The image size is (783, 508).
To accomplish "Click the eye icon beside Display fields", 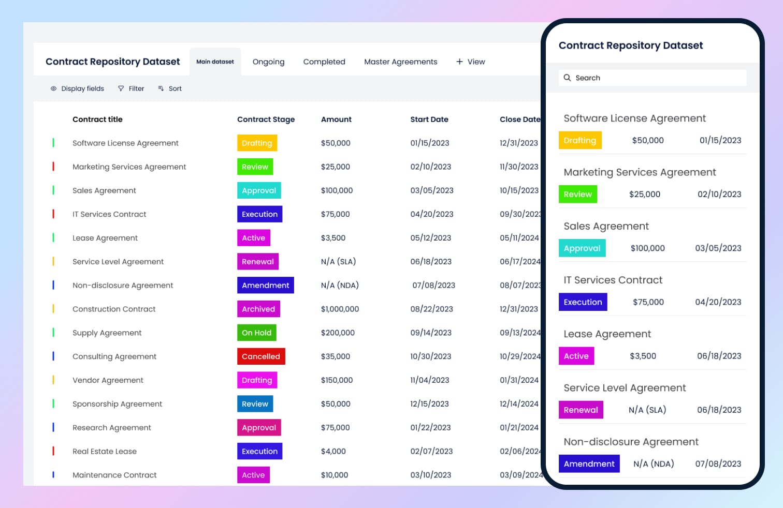I will 53,88.
